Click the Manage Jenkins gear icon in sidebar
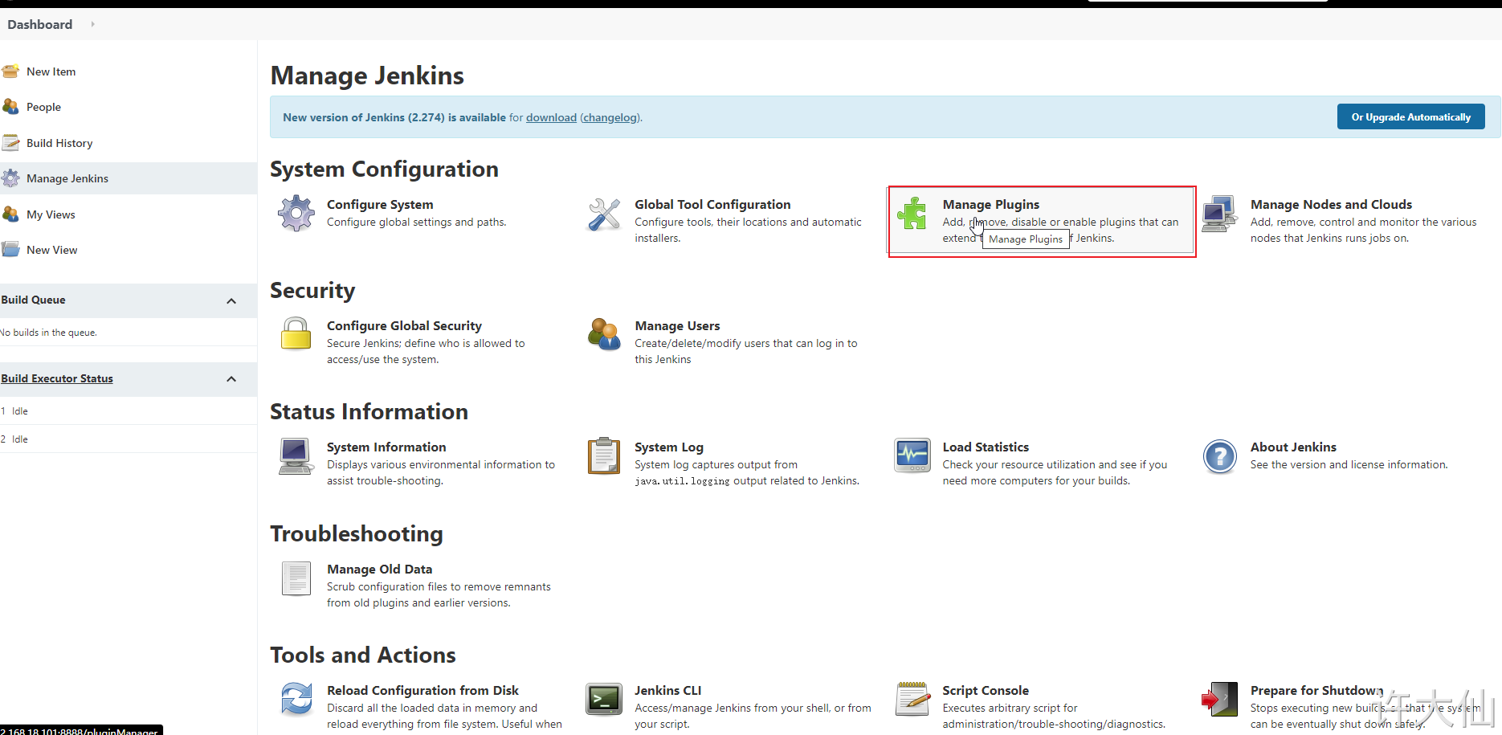 point(10,178)
